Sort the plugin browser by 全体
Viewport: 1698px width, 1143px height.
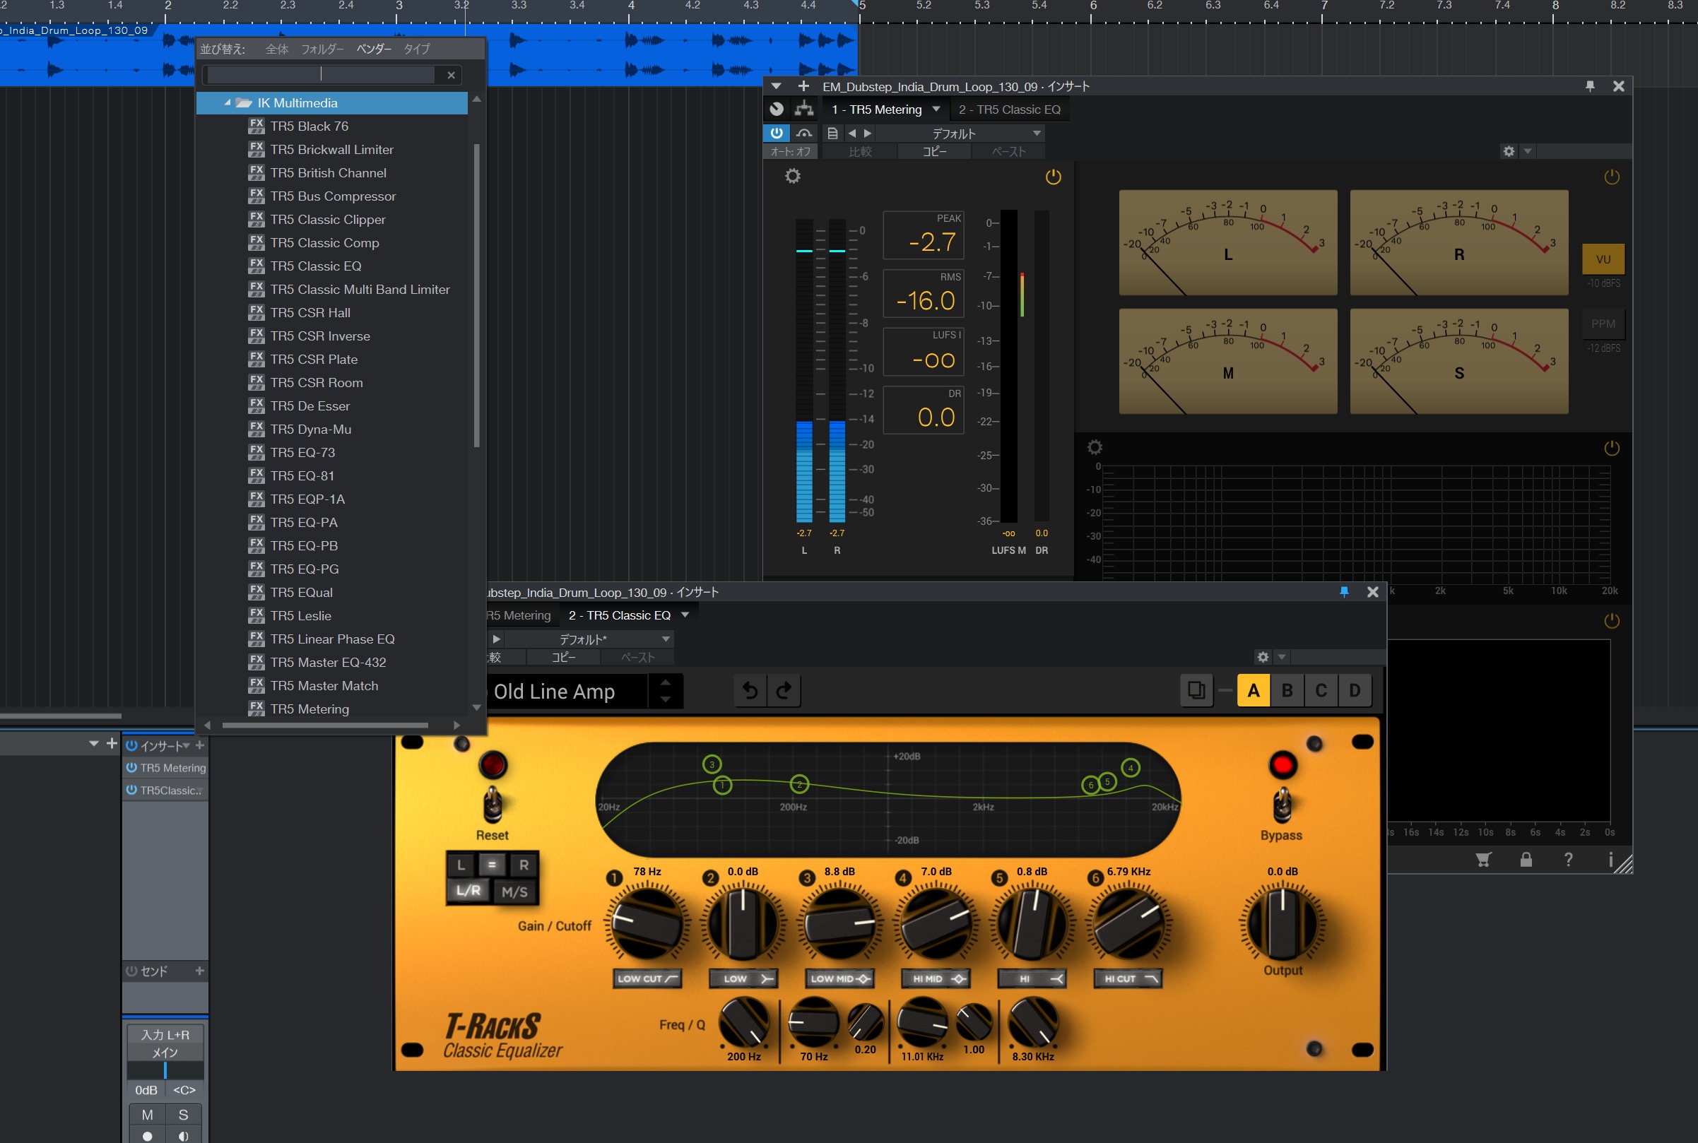tap(277, 49)
